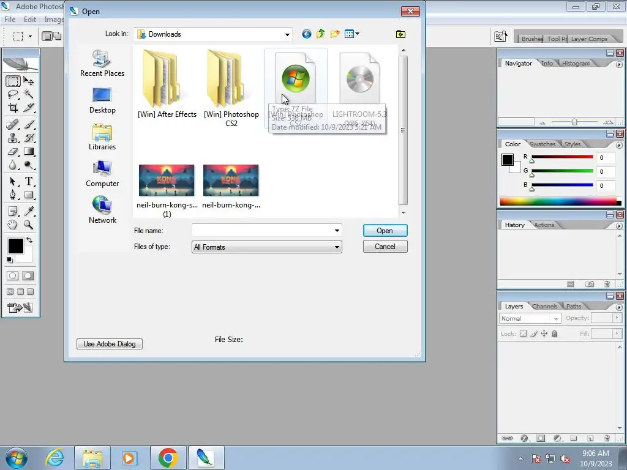Choose Standard Screen Mode
This screenshot has height=470, width=627.
point(10,292)
